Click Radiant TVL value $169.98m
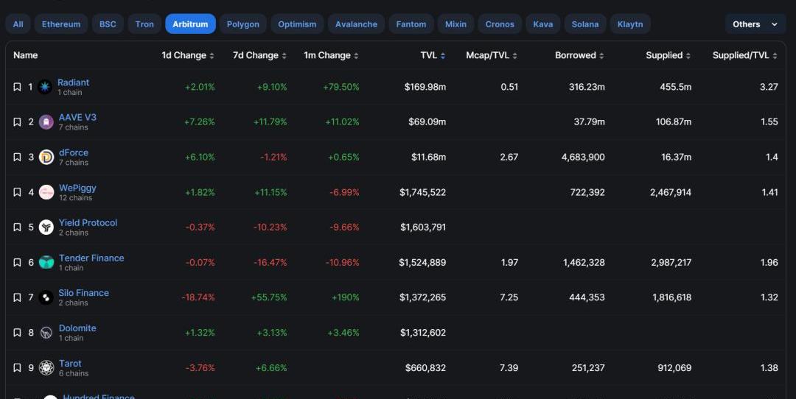 point(425,87)
